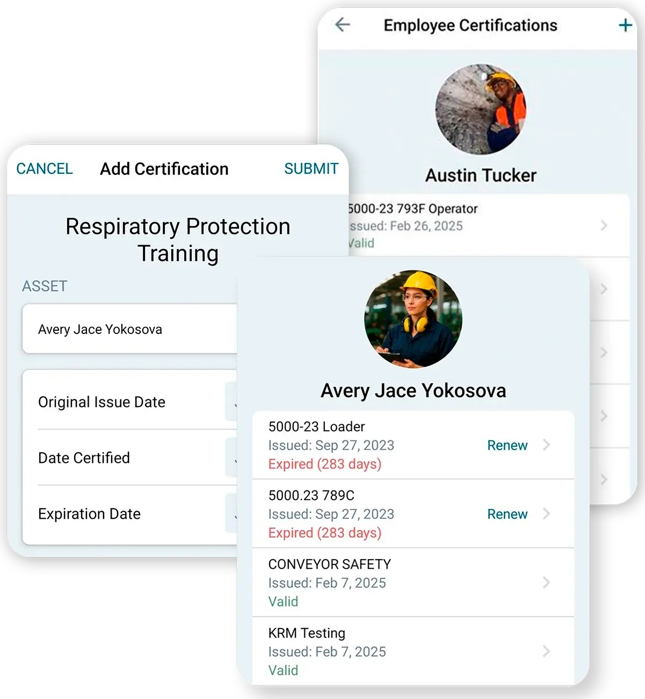Cancel the Add Certification form
This screenshot has height=699, width=645.
[x=45, y=169]
